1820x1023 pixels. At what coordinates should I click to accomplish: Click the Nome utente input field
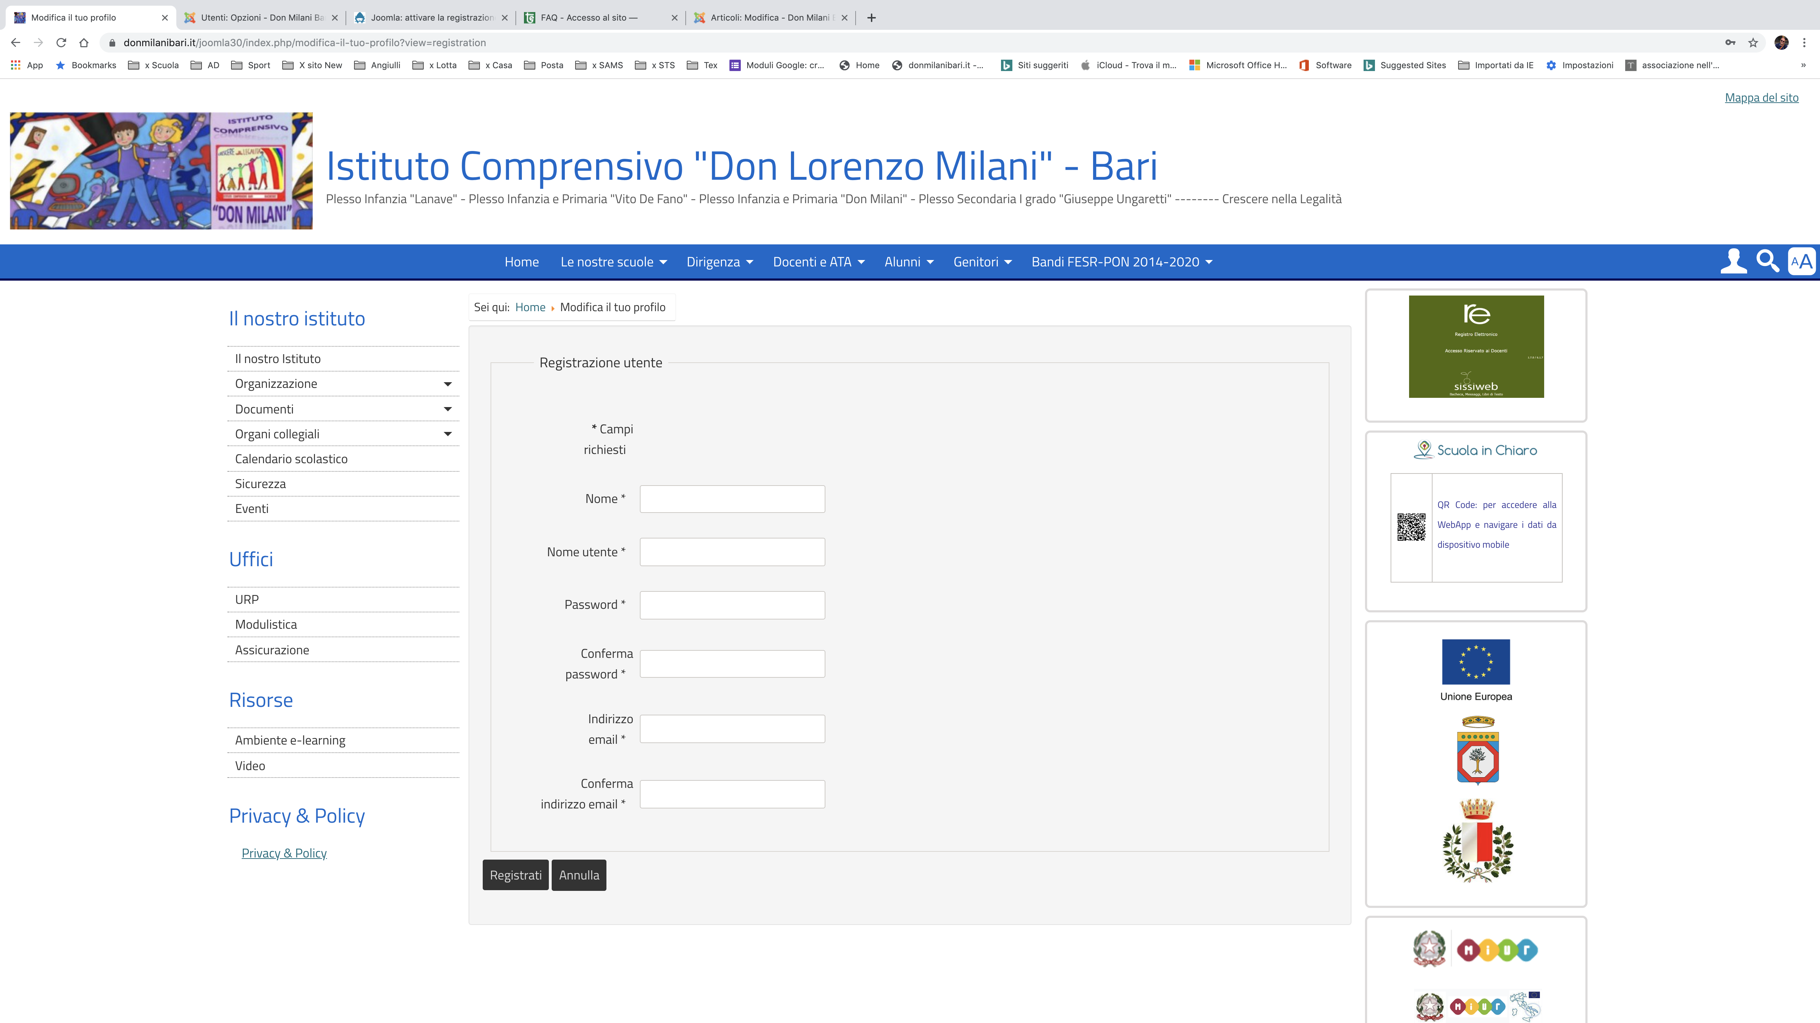point(732,552)
